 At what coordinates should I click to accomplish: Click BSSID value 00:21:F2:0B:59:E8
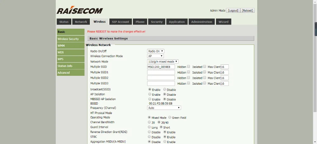160,104
